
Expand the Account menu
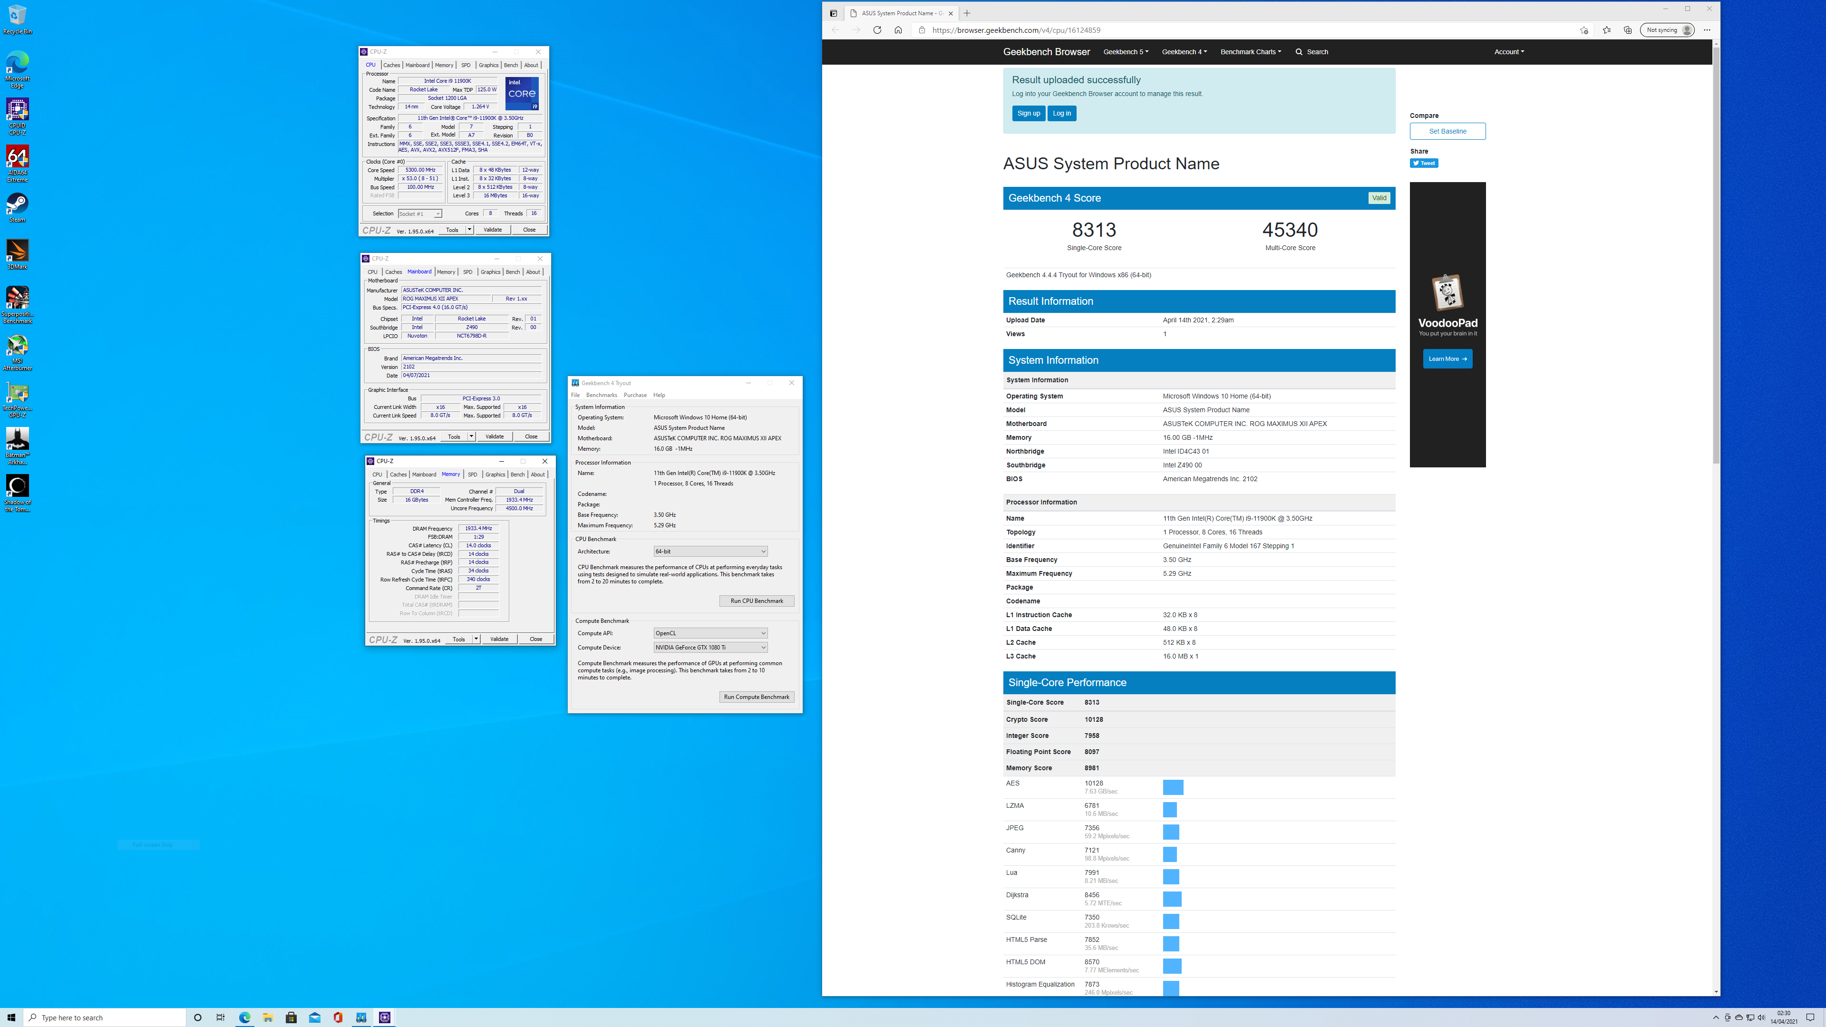click(x=1508, y=52)
